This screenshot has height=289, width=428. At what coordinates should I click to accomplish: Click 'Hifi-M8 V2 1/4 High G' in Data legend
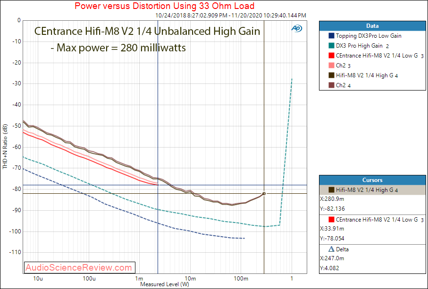pos(367,75)
